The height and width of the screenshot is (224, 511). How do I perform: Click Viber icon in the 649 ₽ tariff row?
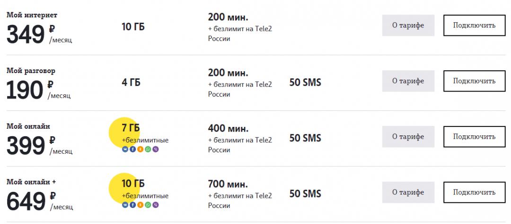[156, 205]
